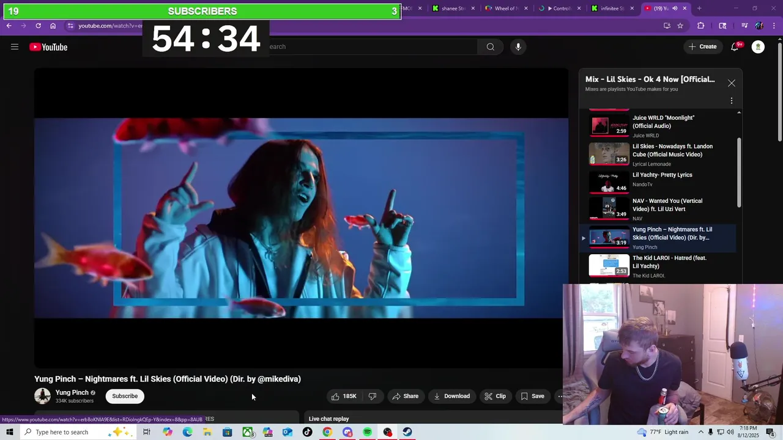This screenshot has width=783, height=440.
Task: Switch to the Wheel of Names tab
Action: (x=506, y=9)
